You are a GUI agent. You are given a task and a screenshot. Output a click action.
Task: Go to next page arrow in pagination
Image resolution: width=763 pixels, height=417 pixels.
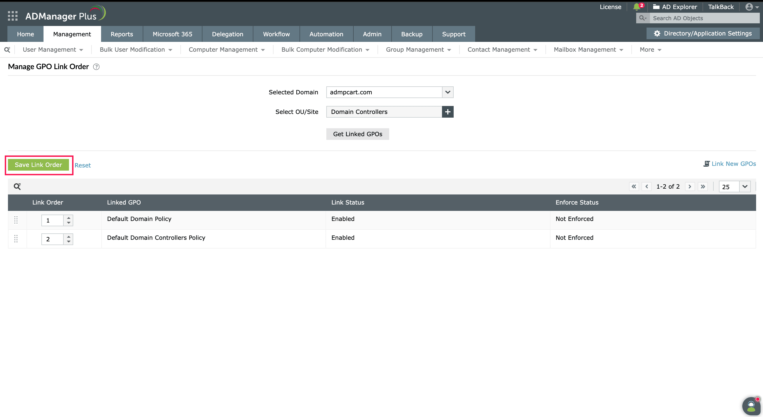click(690, 186)
